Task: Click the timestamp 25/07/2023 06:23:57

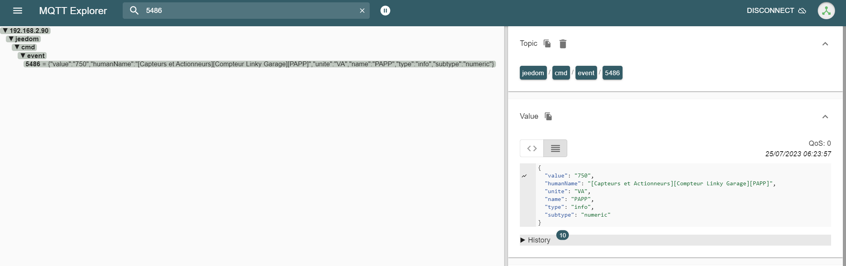Action: pyautogui.click(x=798, y=154)
